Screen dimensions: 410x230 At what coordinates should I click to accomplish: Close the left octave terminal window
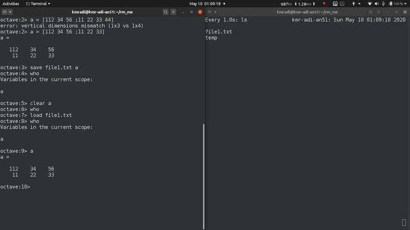coord(200,12)
